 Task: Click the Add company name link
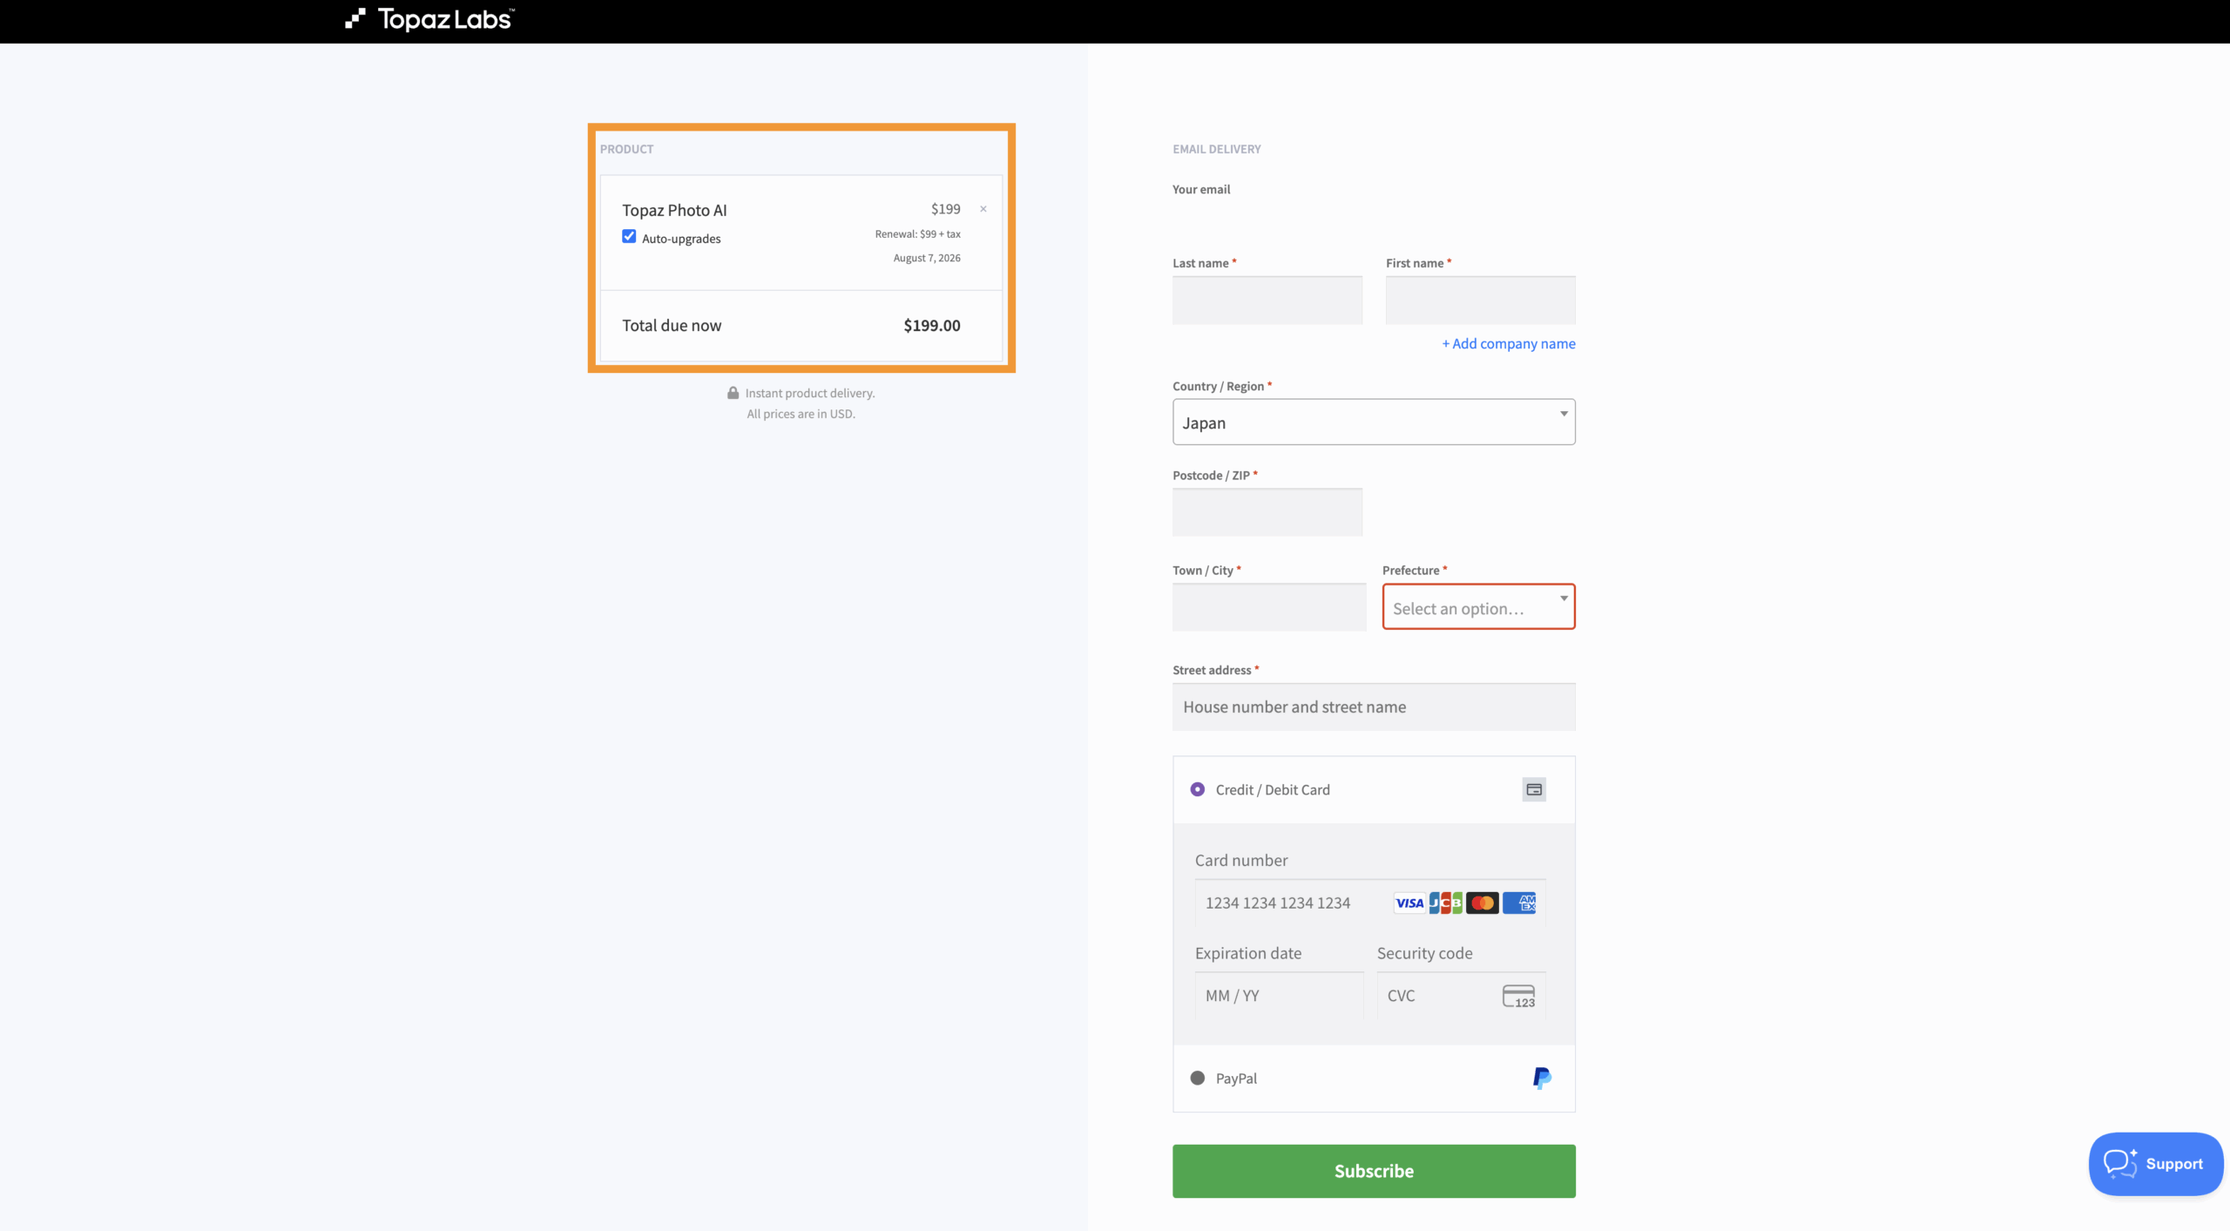coord(1509,343)
